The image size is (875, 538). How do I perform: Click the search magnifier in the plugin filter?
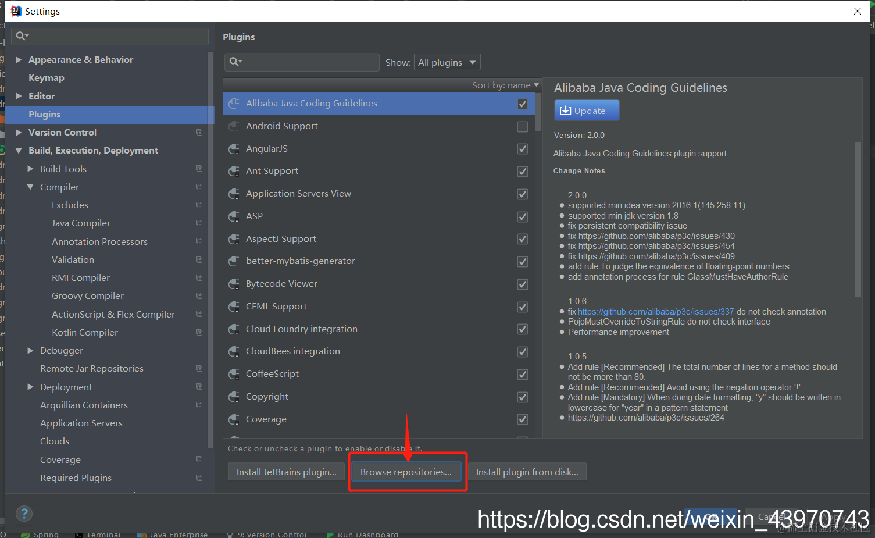tap(235, 62)
